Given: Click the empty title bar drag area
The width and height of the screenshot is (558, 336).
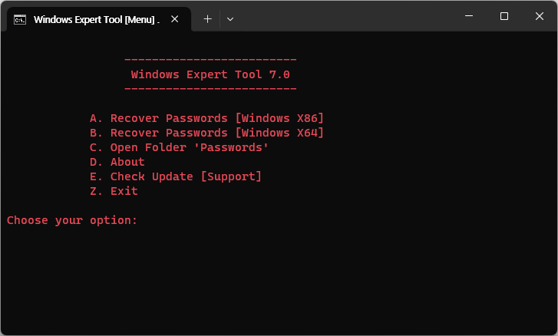Looking at the screenshot, I should tap(345, 17).
